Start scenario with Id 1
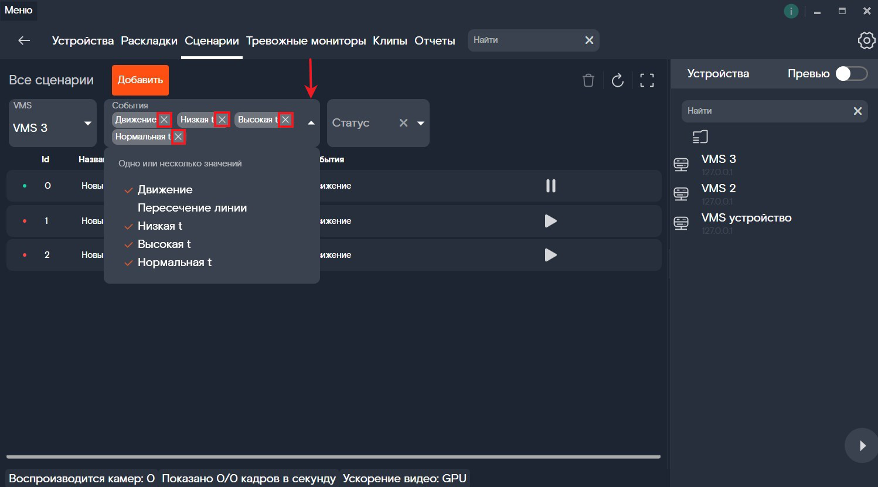The width and height of the screenshot is (878, 487). (550, 221)
